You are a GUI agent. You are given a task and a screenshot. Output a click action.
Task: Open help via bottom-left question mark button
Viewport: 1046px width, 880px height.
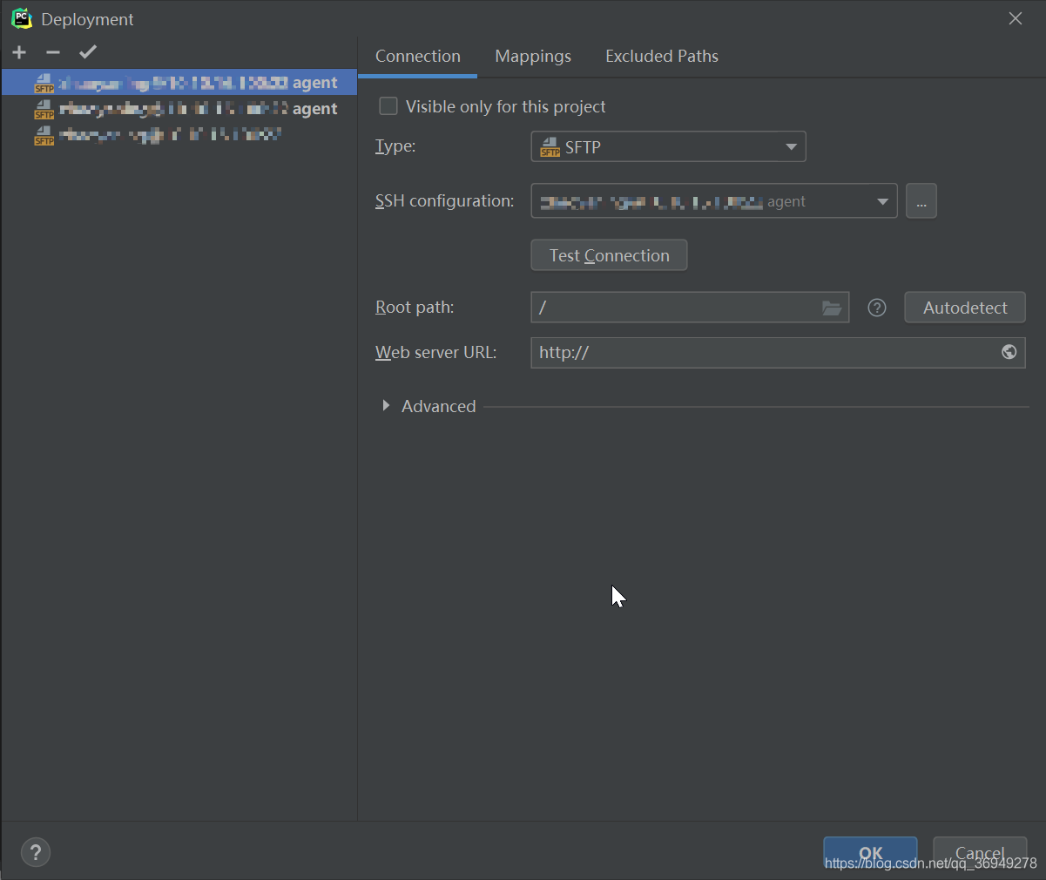(x=36, y=852)
